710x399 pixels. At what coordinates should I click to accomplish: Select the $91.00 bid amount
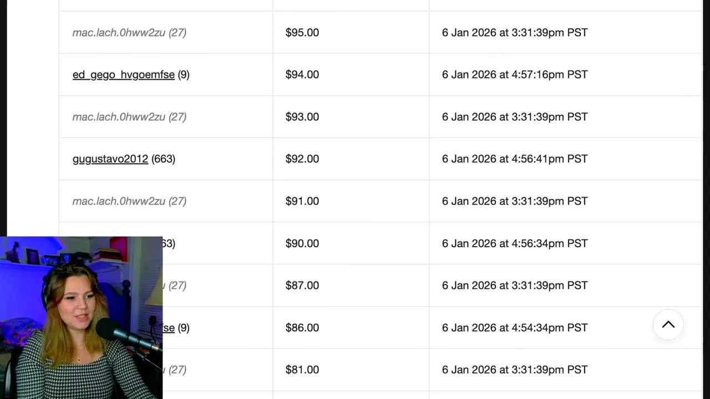coord(302,201)
